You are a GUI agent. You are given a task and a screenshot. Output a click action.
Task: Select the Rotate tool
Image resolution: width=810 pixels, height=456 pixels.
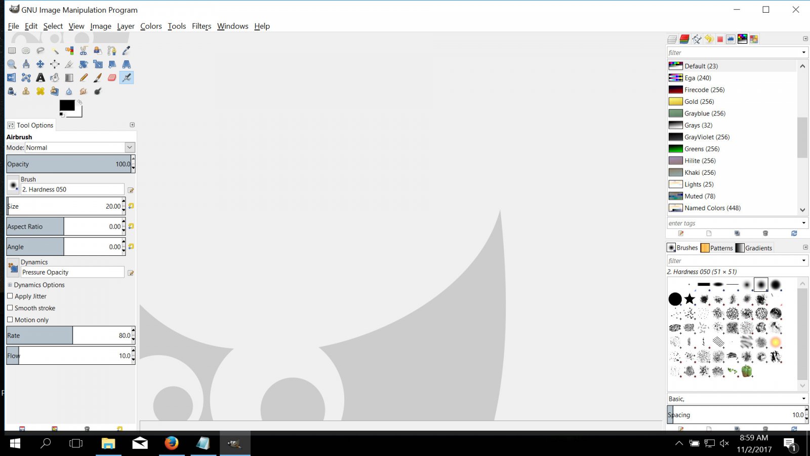click(x=84, y=64)
